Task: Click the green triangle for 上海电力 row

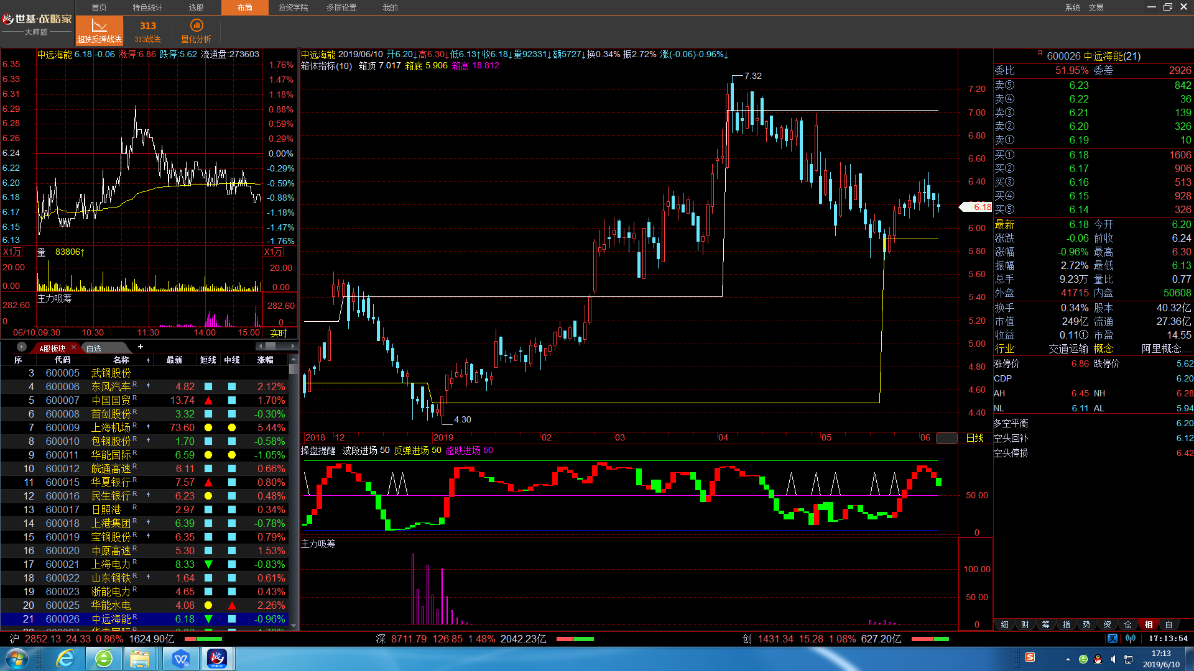Action: click(x=208, y=564)
